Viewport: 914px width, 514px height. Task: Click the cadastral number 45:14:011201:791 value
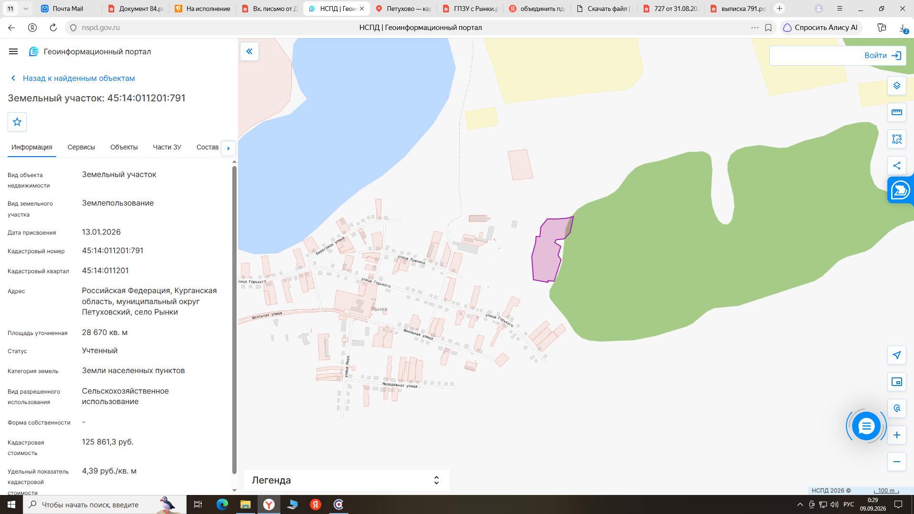pyautogui.click(x=113, y=251)
